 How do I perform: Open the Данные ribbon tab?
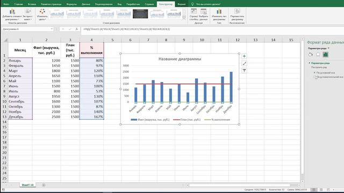[86, 4]
